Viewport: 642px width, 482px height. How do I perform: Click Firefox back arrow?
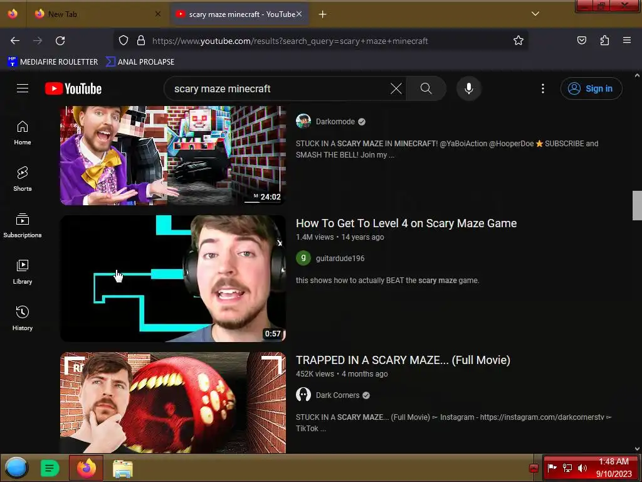tap(15, 41)
